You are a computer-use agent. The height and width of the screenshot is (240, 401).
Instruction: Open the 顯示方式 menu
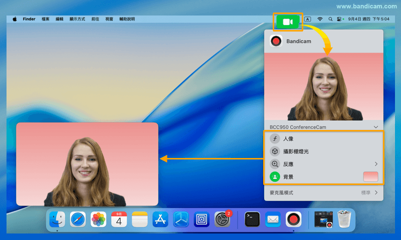pos(77,19)
